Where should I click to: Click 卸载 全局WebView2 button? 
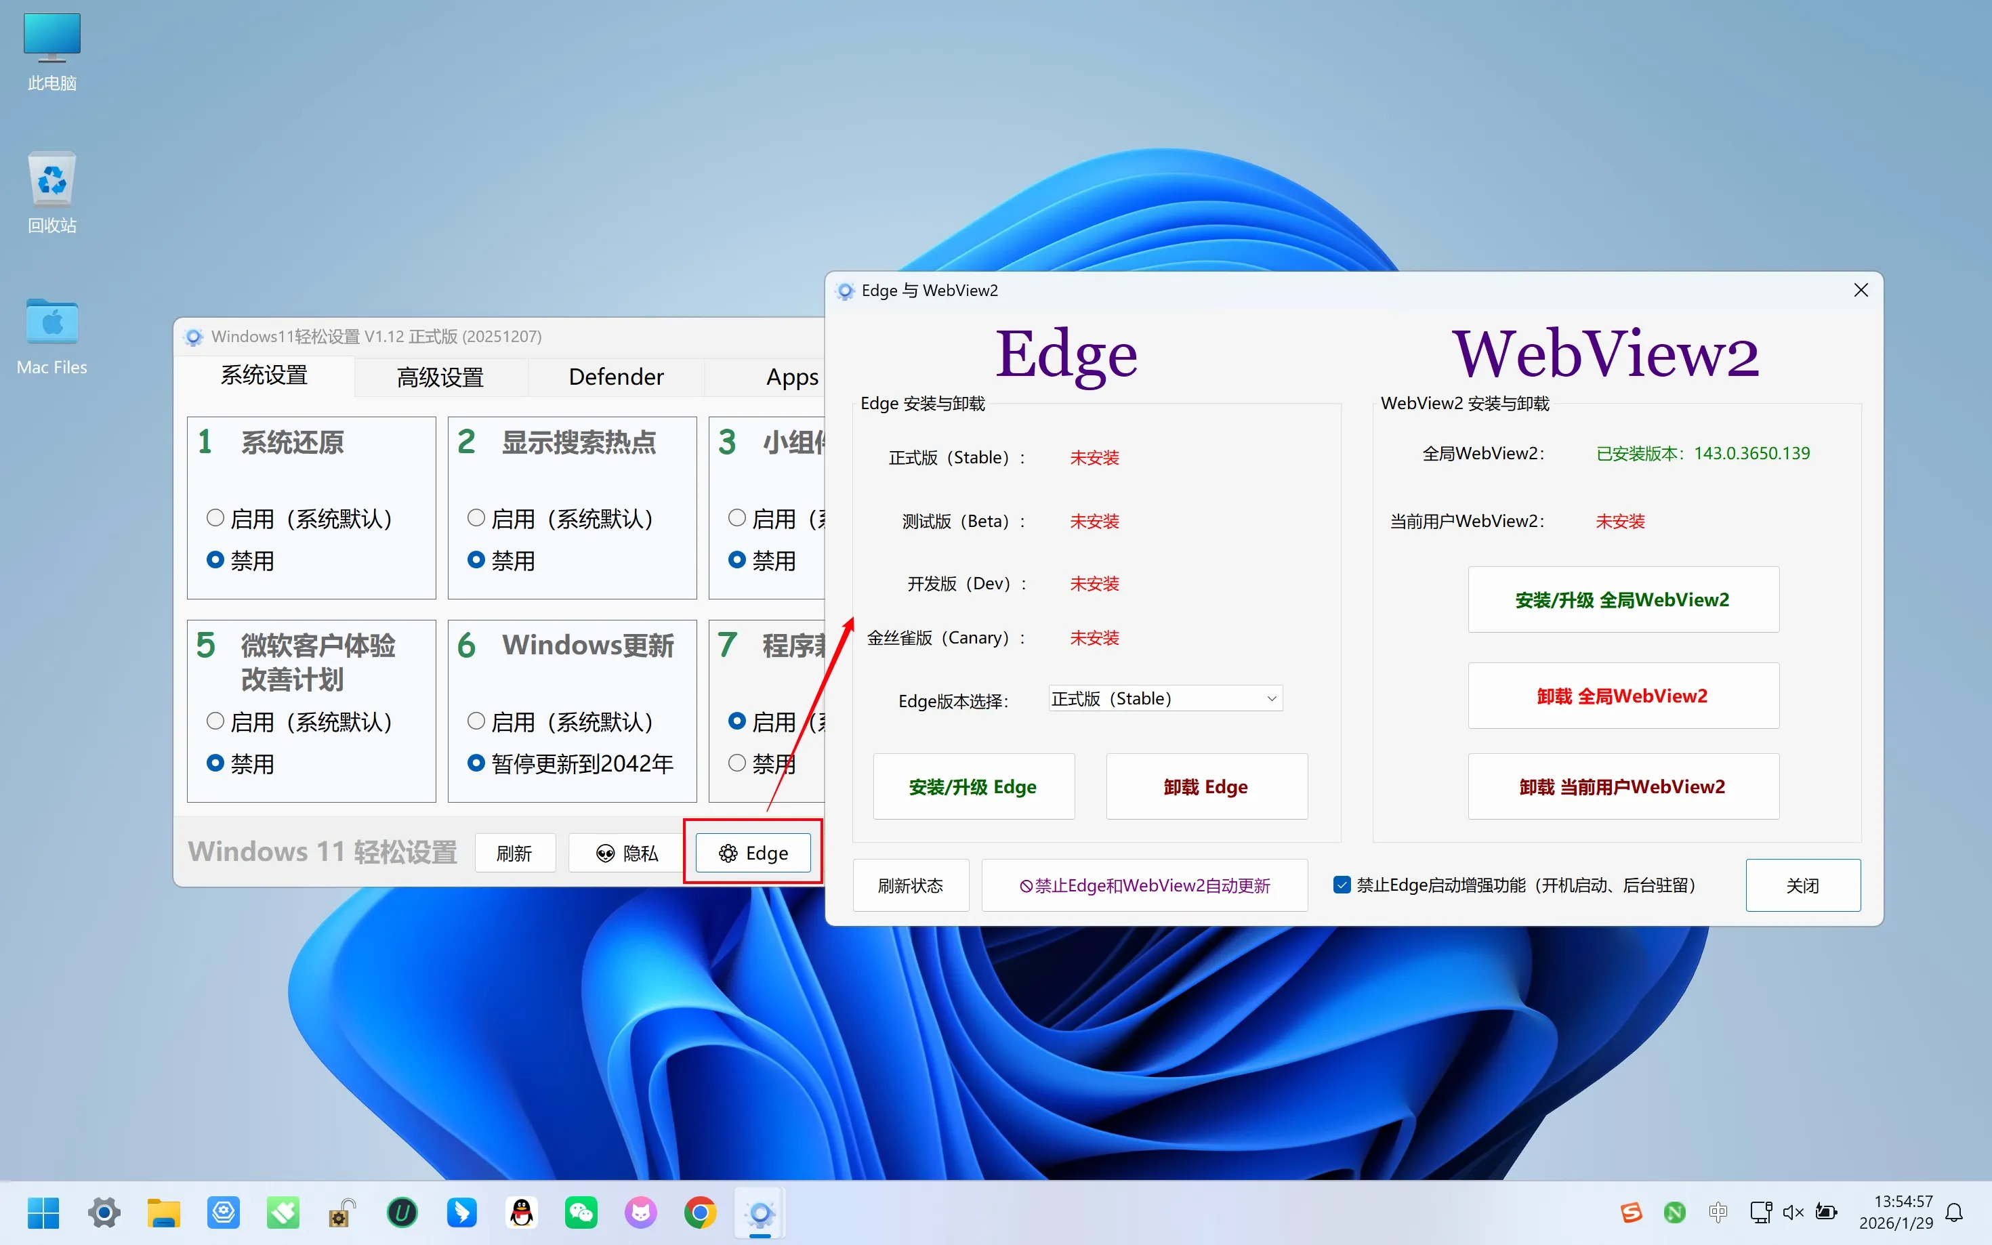1622,696
